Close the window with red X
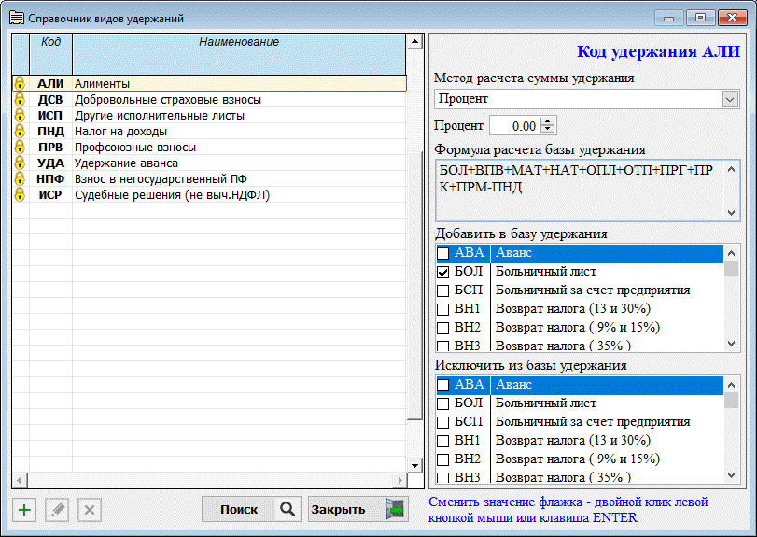The image size is (757, 537). [732, 18]
